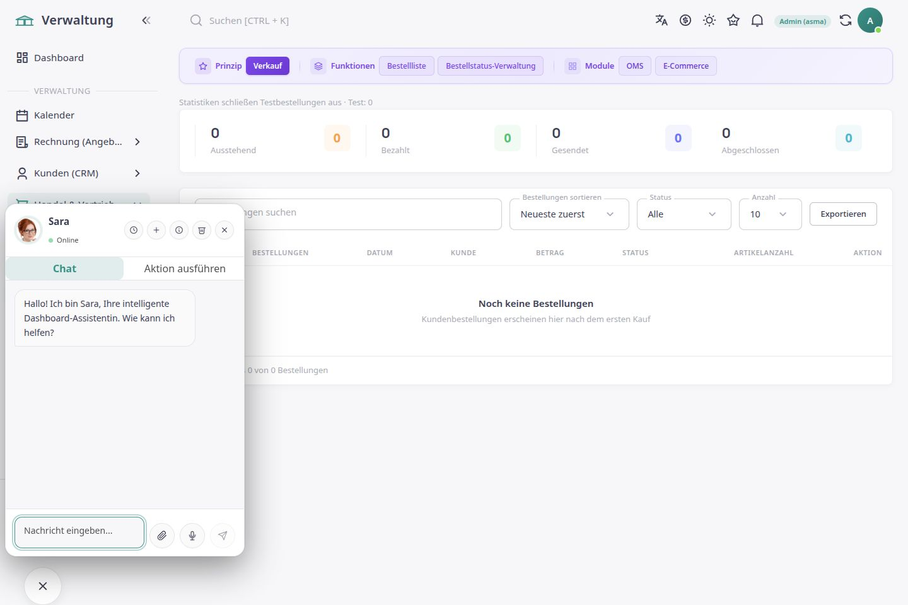Open Dashboard in sidebar
The image size is (908, 605).
click(x=79, y=57)
